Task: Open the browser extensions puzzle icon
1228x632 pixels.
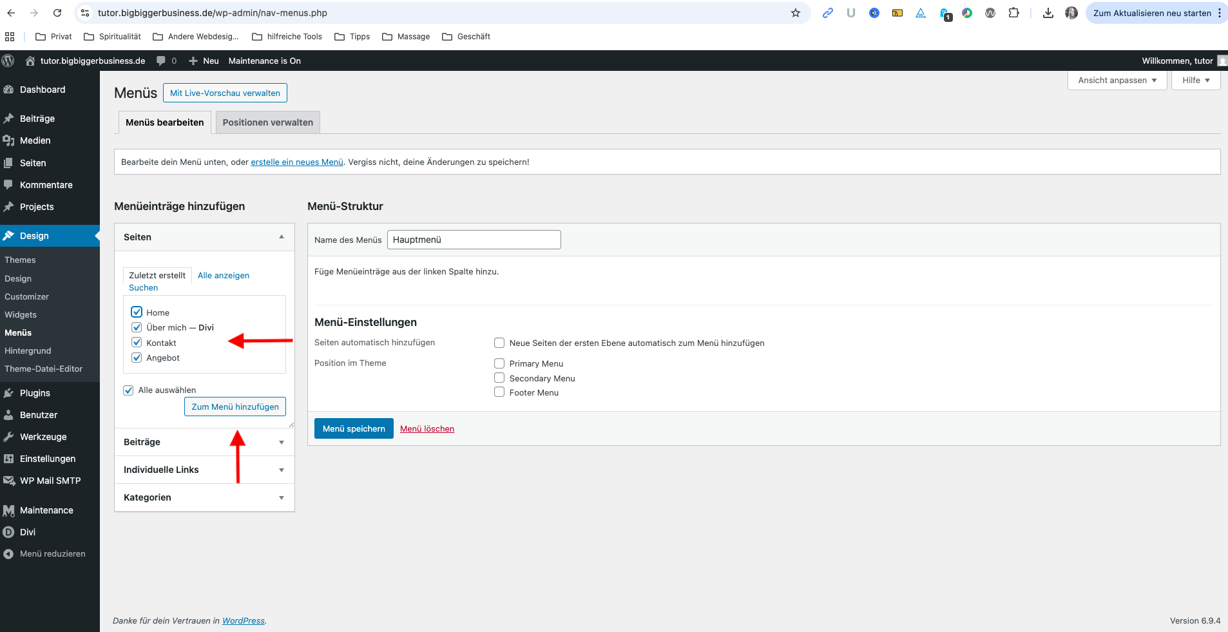Action: tap(1013, 13)
